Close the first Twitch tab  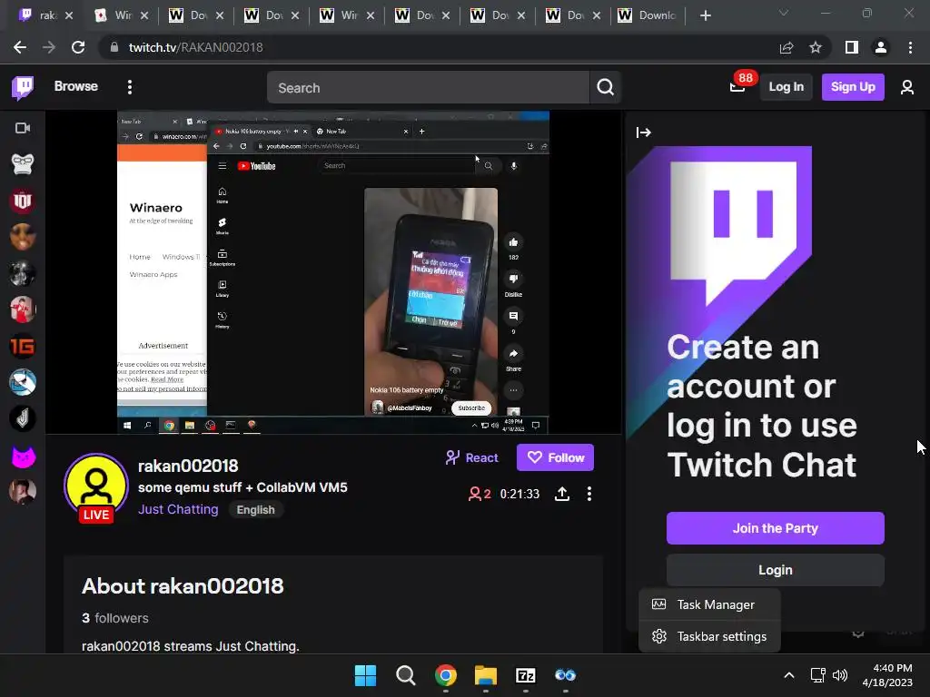tap(69, 15)
